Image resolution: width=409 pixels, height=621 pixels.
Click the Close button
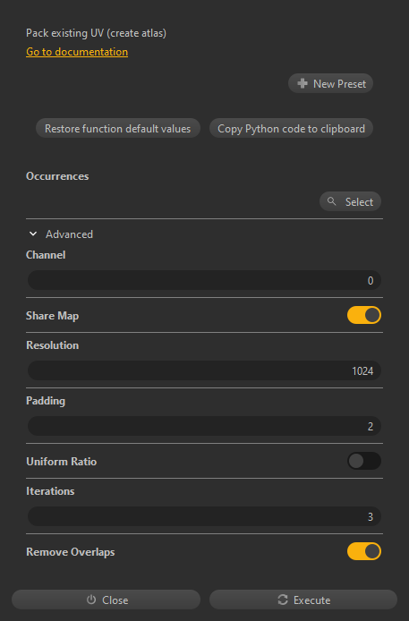pos(107,600)
